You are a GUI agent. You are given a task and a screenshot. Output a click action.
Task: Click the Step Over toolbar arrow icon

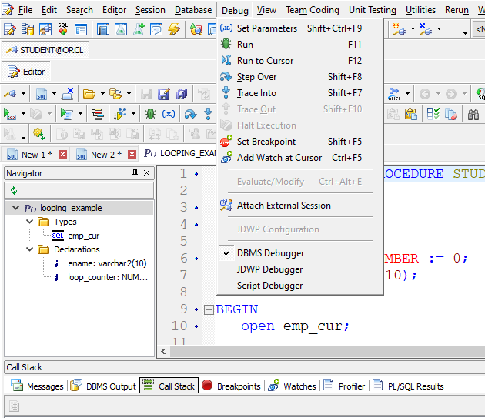190,114
